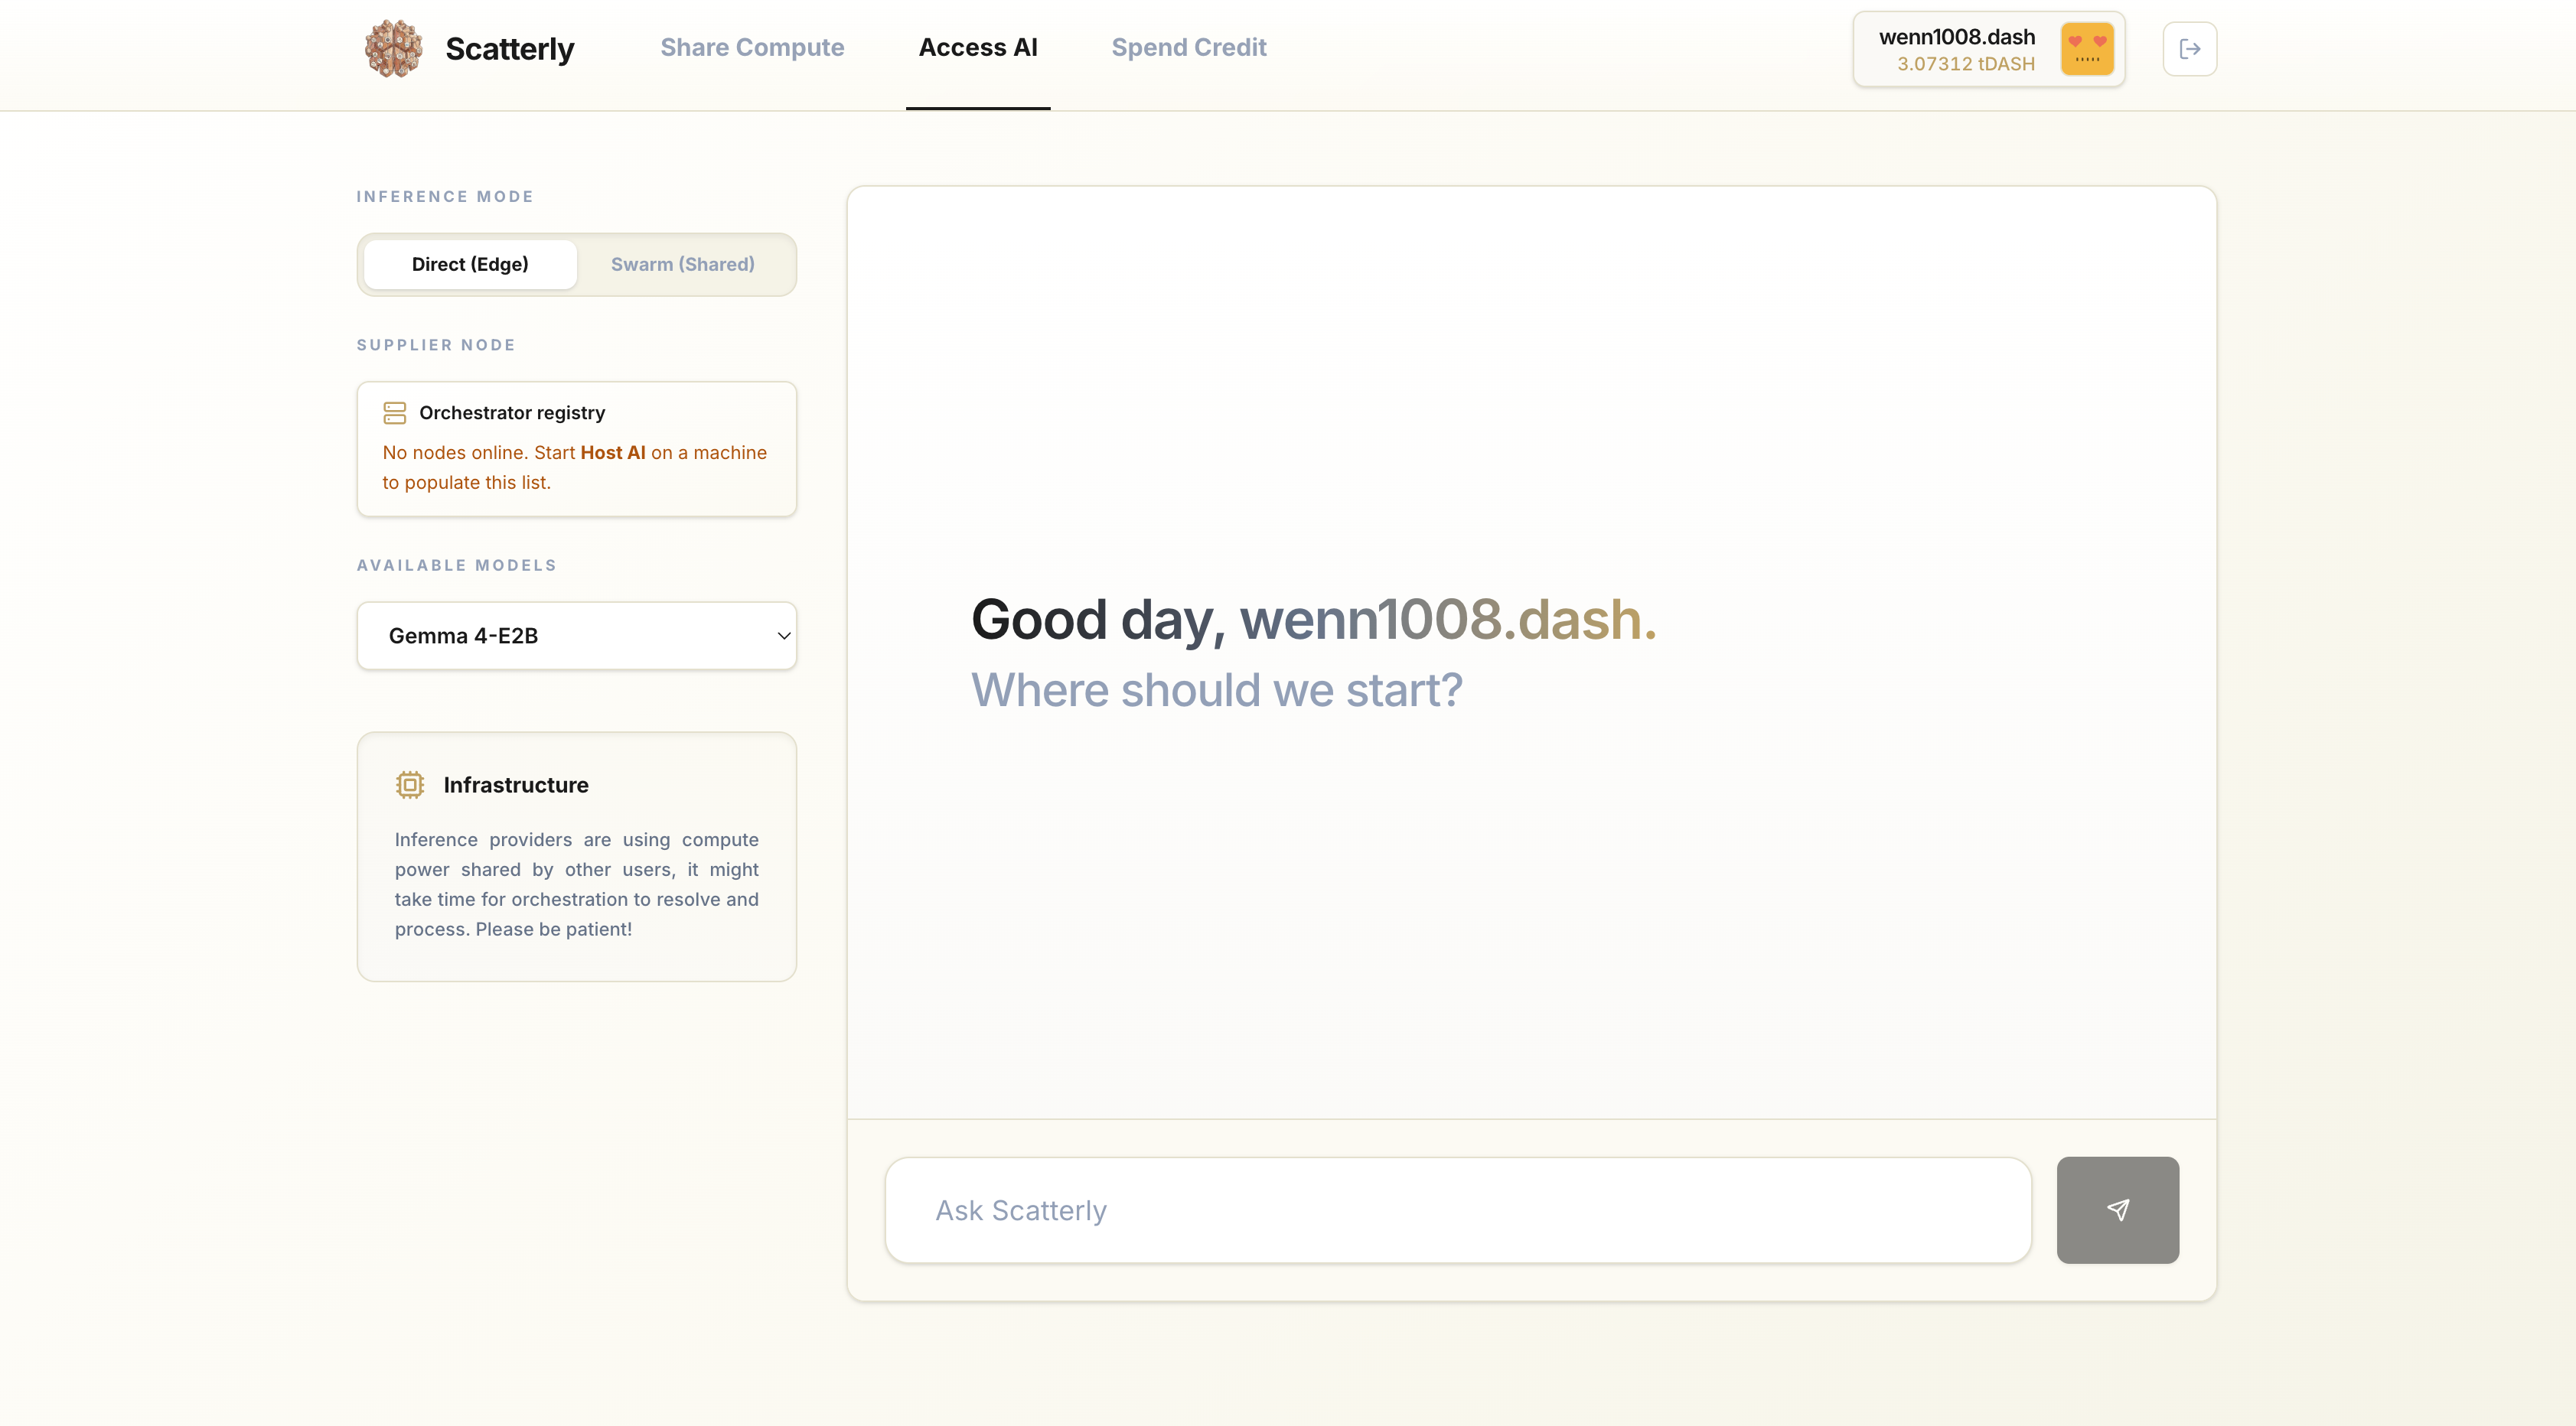Click the Infrastructure chip icon

click(x=410, y=784)
